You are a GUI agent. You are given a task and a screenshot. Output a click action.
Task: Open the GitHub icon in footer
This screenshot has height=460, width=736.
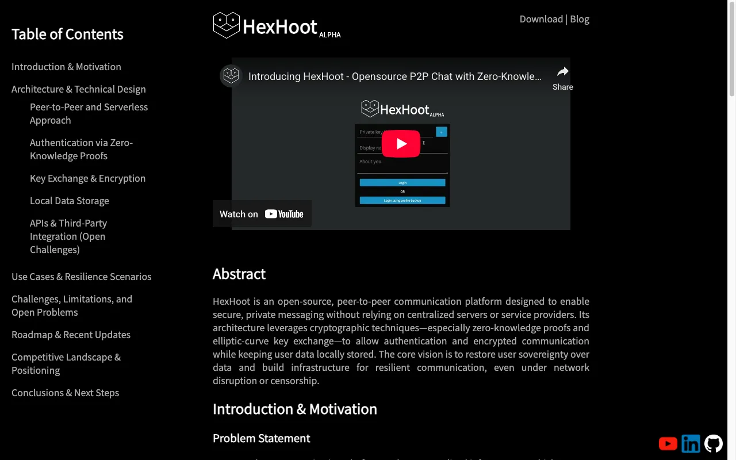point(714,443)
